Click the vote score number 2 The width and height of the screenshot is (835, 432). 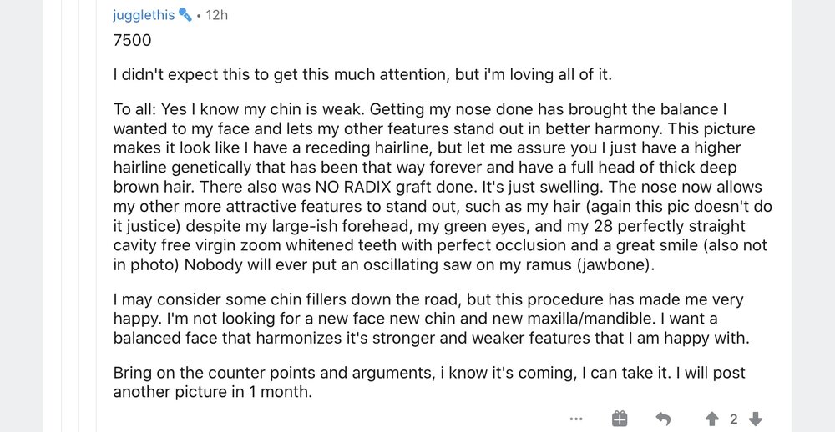[733, 419]
